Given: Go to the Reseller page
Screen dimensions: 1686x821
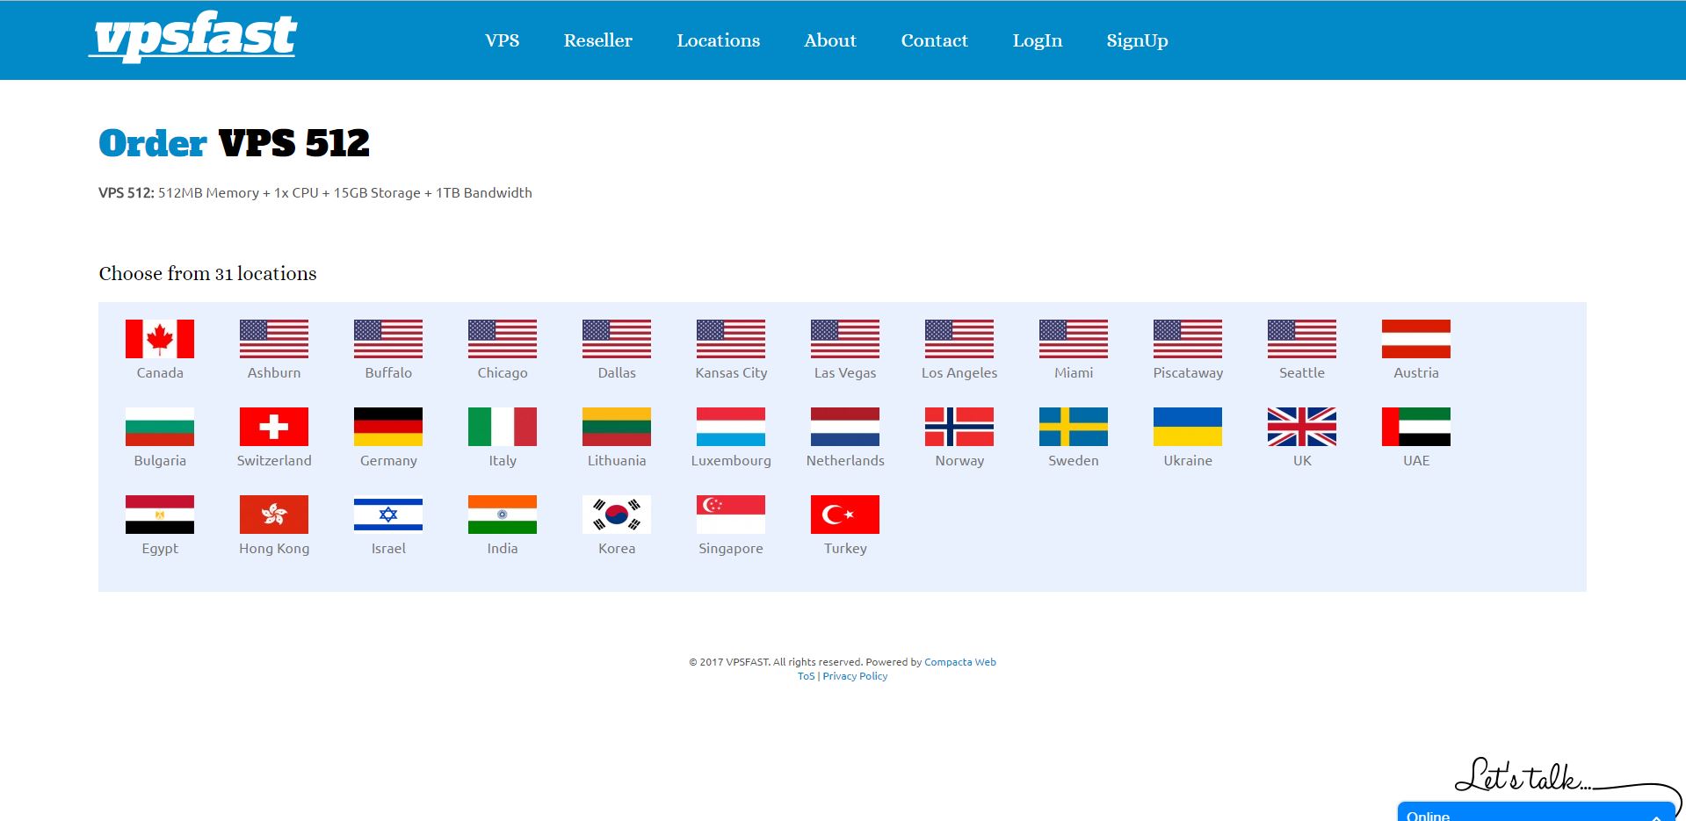Looking at the screenshot, I should click(598, 40).
